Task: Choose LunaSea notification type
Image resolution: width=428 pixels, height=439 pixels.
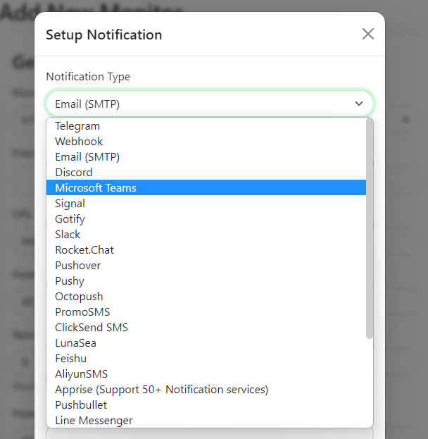Action: tap(75, 343)
